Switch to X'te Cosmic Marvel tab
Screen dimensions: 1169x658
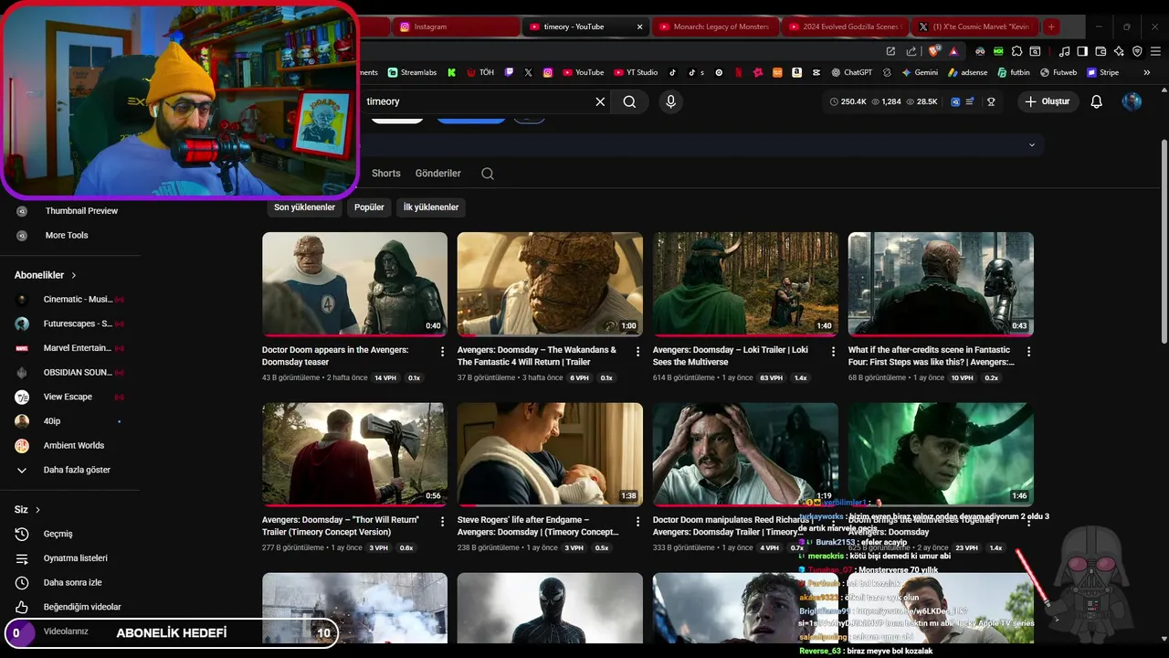(x=974, y=27)
